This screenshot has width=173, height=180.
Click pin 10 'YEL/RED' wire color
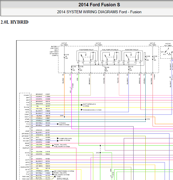click(39, 116)
